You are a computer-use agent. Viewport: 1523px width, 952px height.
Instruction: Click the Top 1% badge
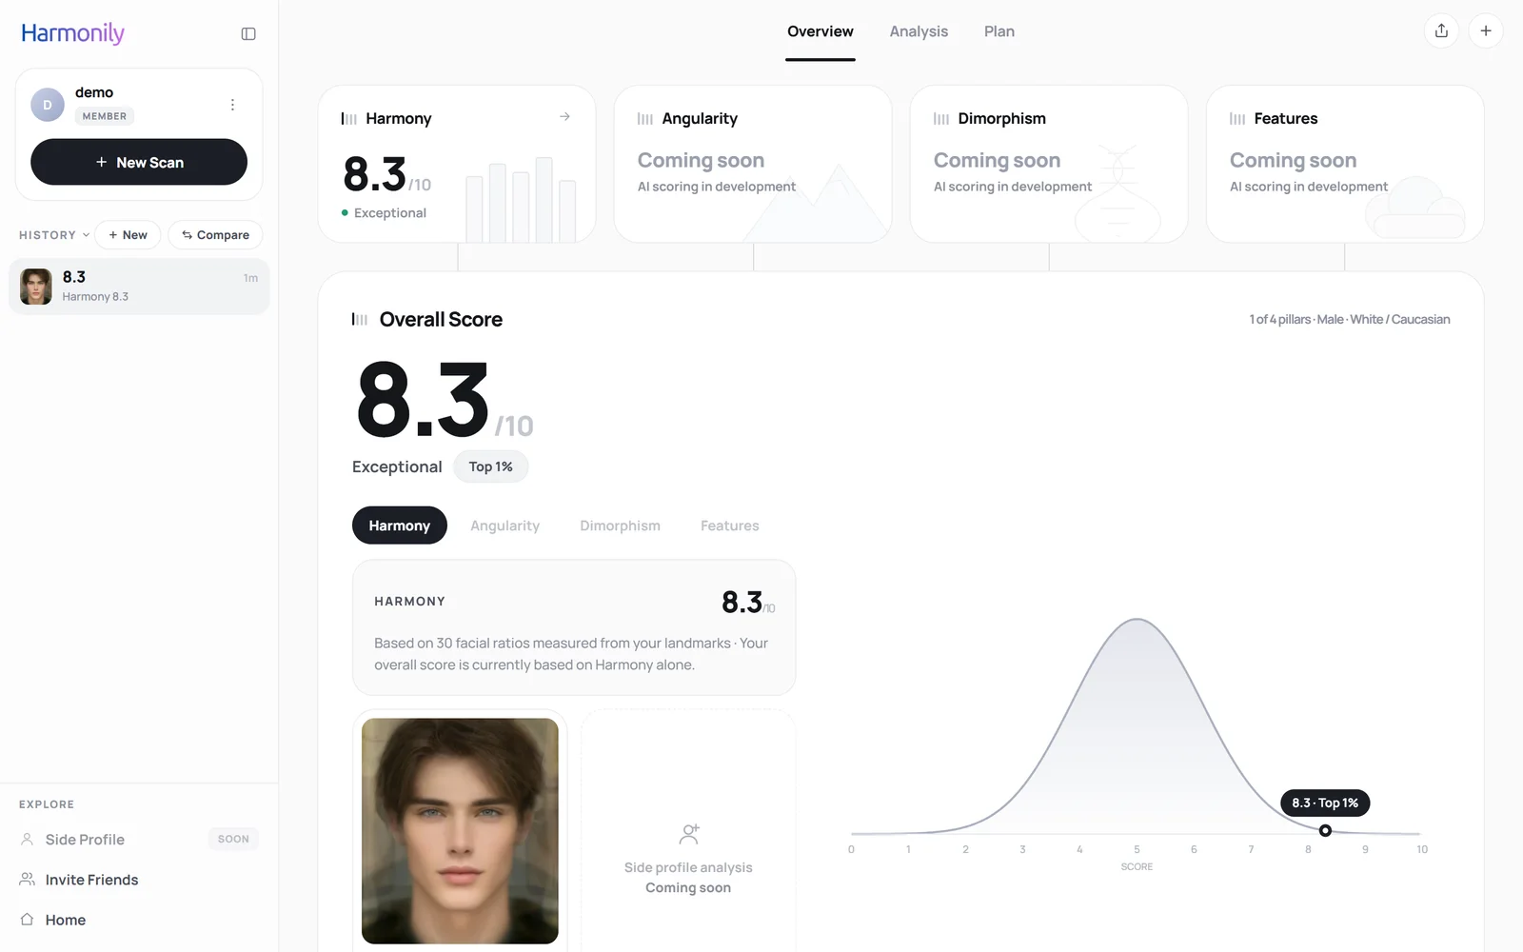[491, 466]
